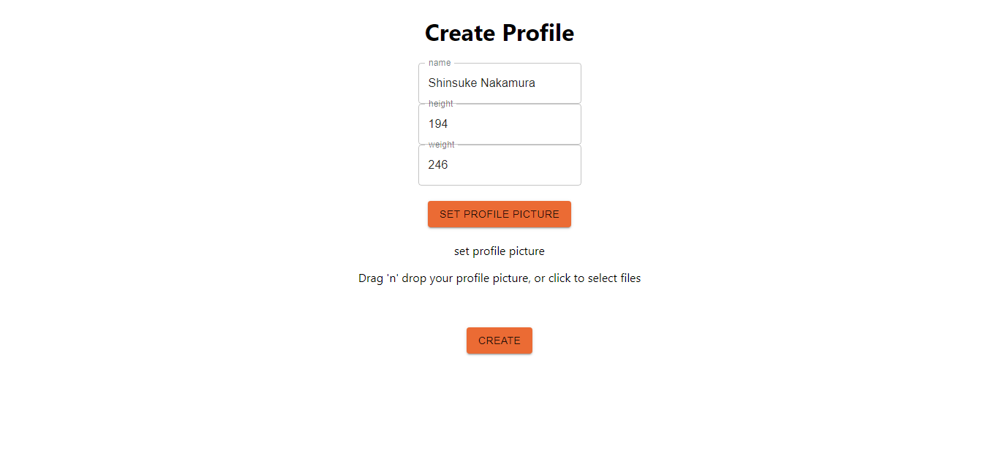Click 'click to select files' text
The width and height of the screenshot is (999, 472).
click(595, 278)
